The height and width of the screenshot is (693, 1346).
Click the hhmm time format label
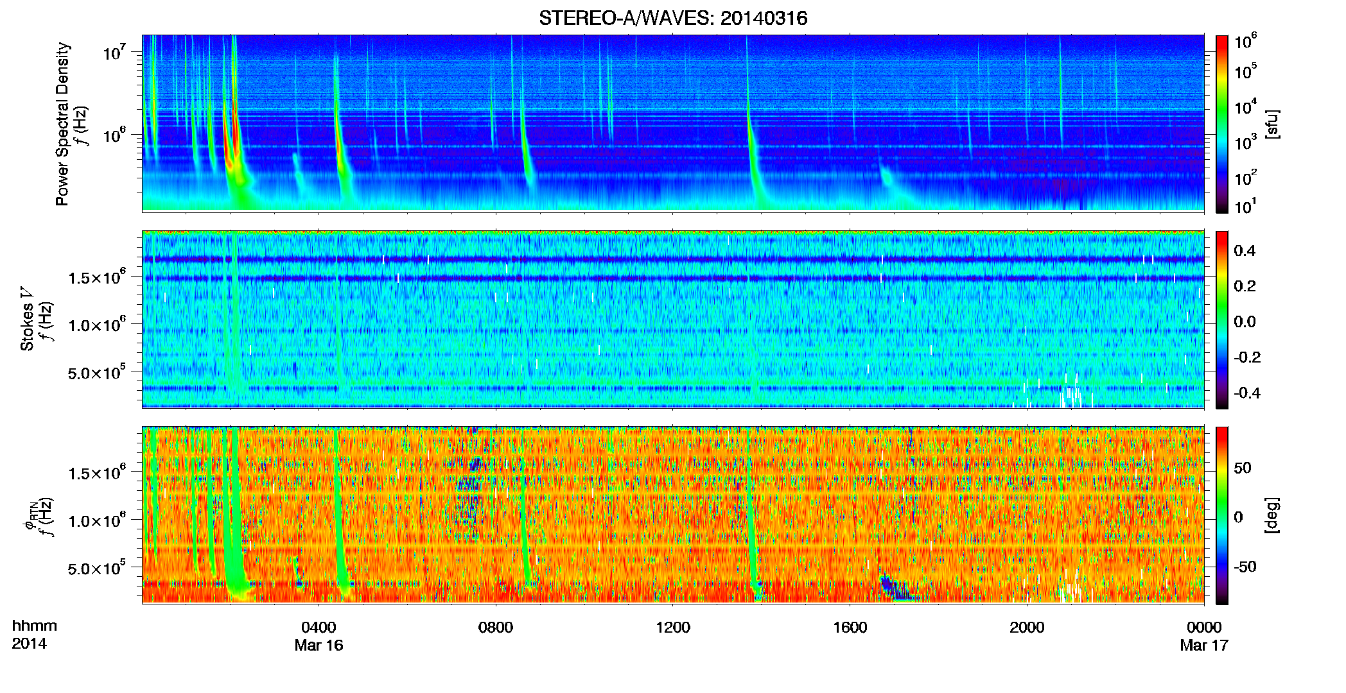35,626
